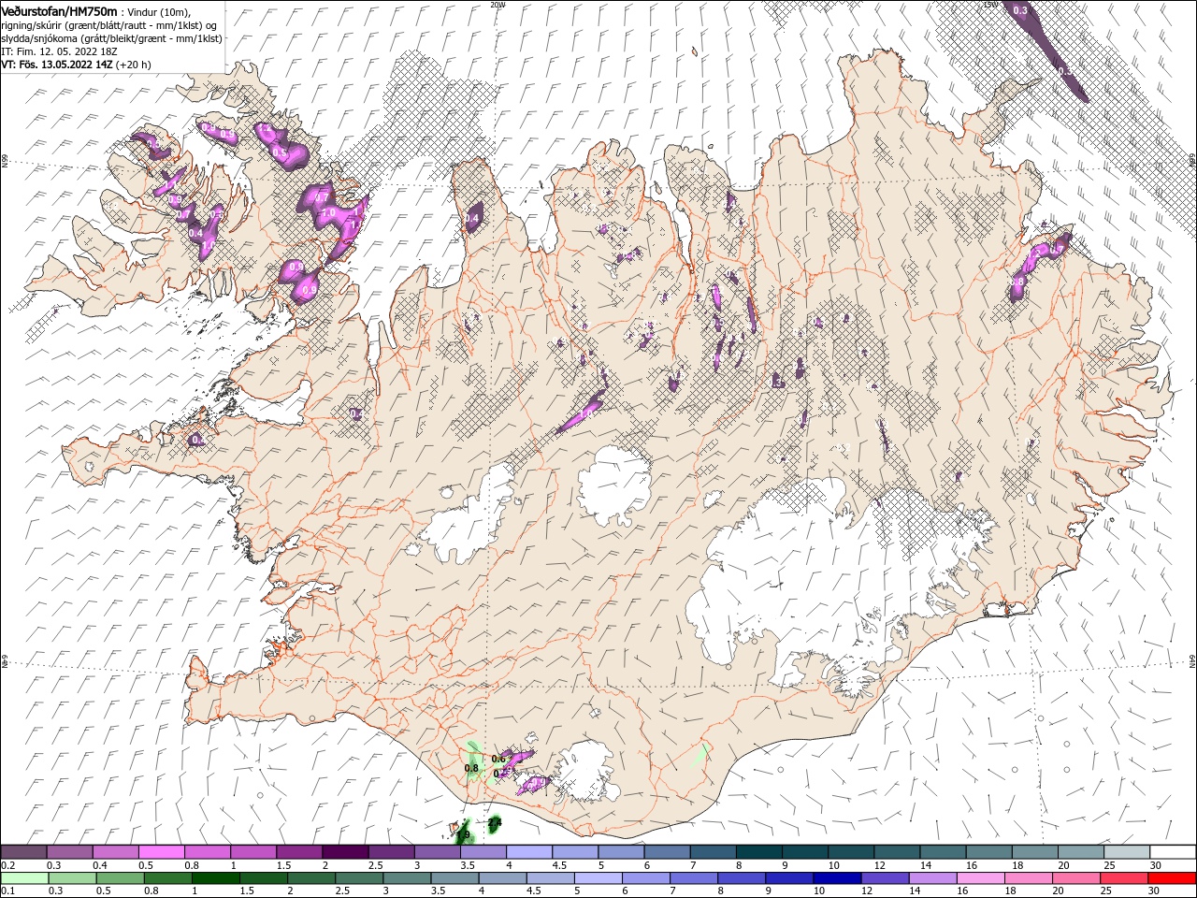Click the '0.1' label on the rain legend

(7, 891)
